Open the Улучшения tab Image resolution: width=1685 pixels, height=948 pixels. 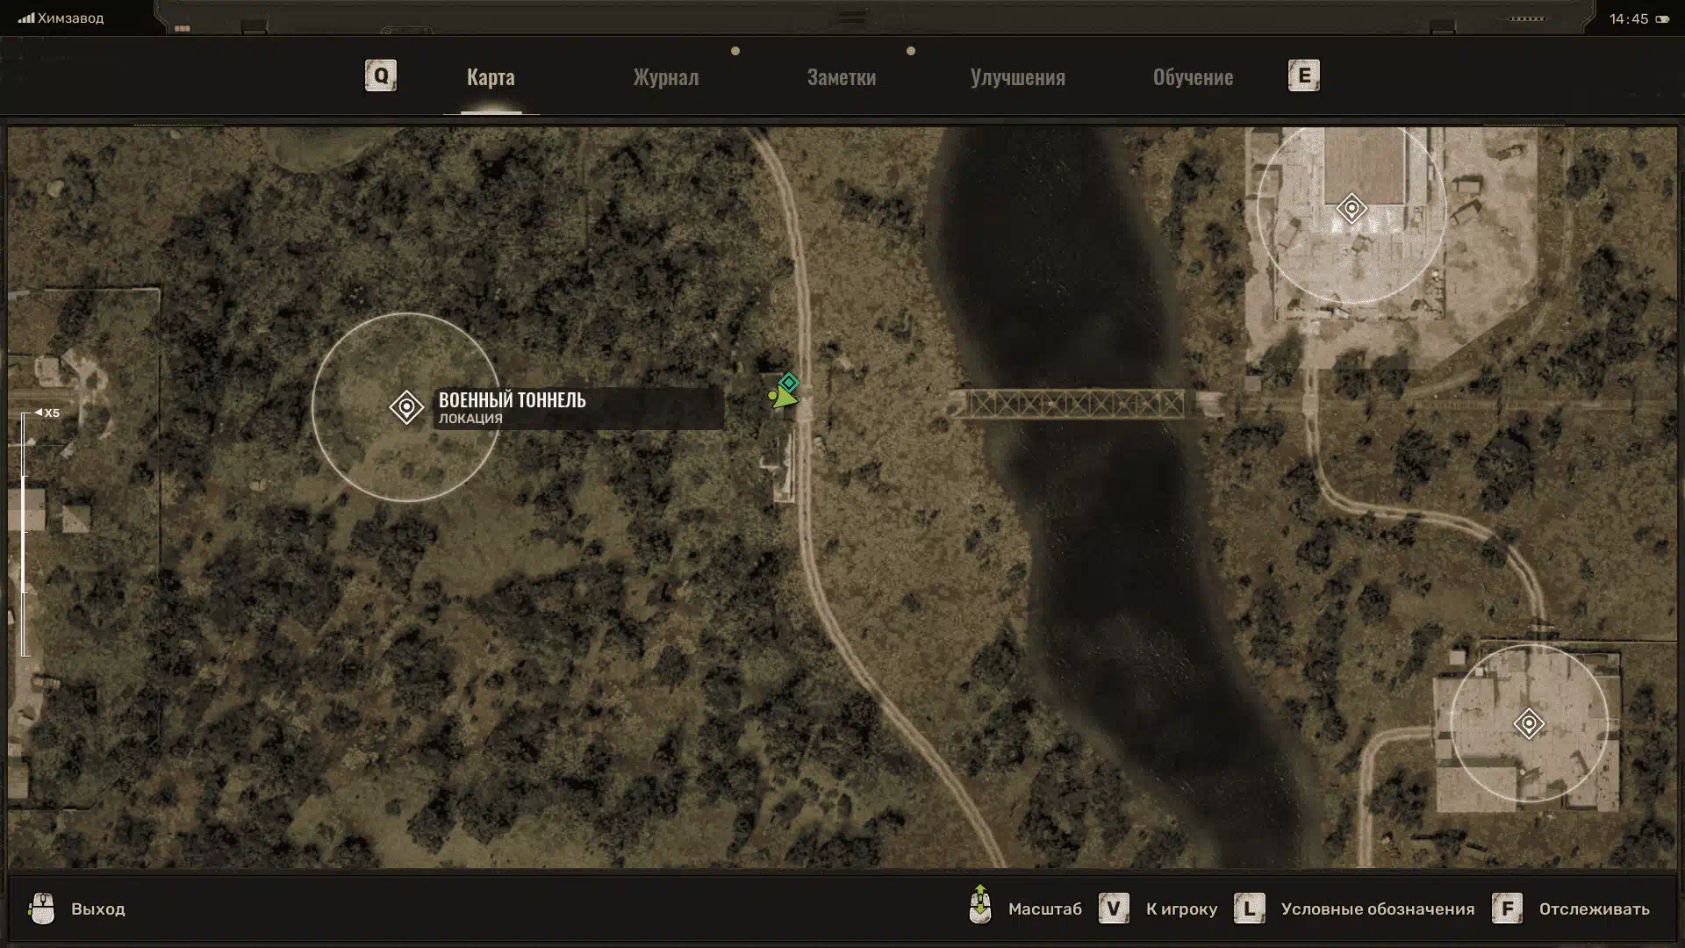1017,77
